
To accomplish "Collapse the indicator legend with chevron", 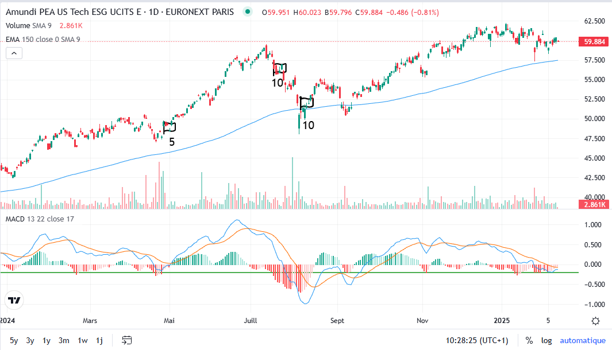I will 14,53.
